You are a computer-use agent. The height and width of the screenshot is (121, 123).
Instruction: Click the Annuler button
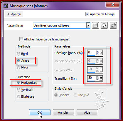pyautogui.click(x=63, y=112)
